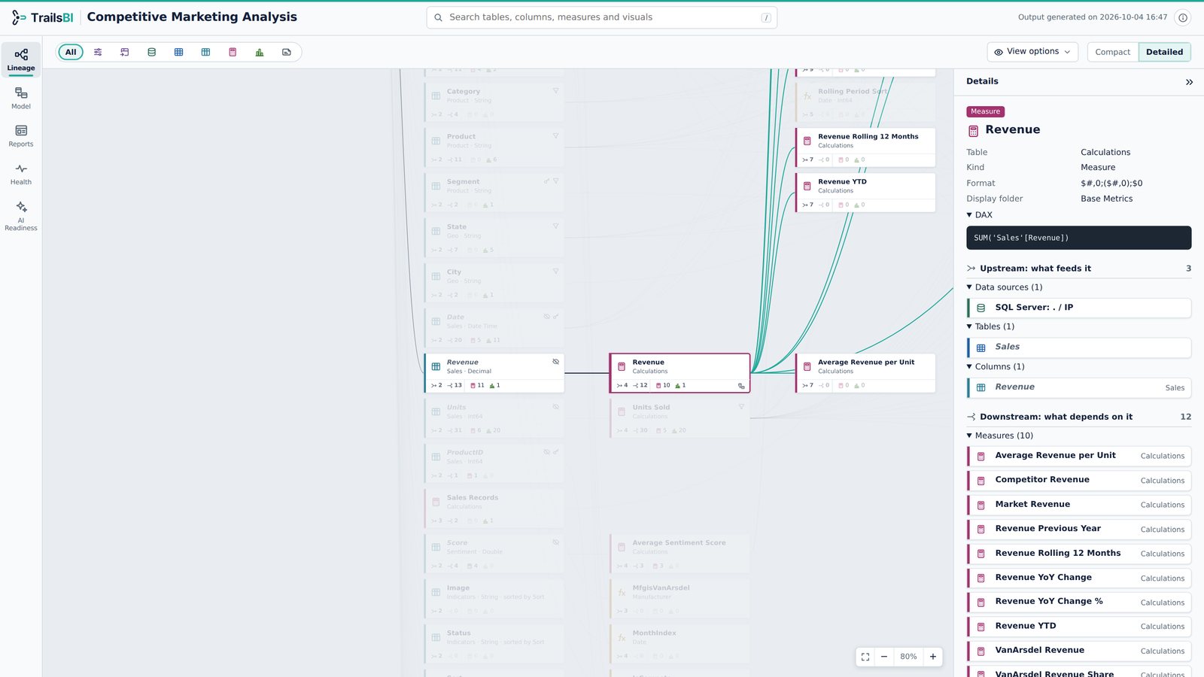This screenshot has height=677, width=1204.
Task: Select the All filter pill
Action: tap(71, 52)
